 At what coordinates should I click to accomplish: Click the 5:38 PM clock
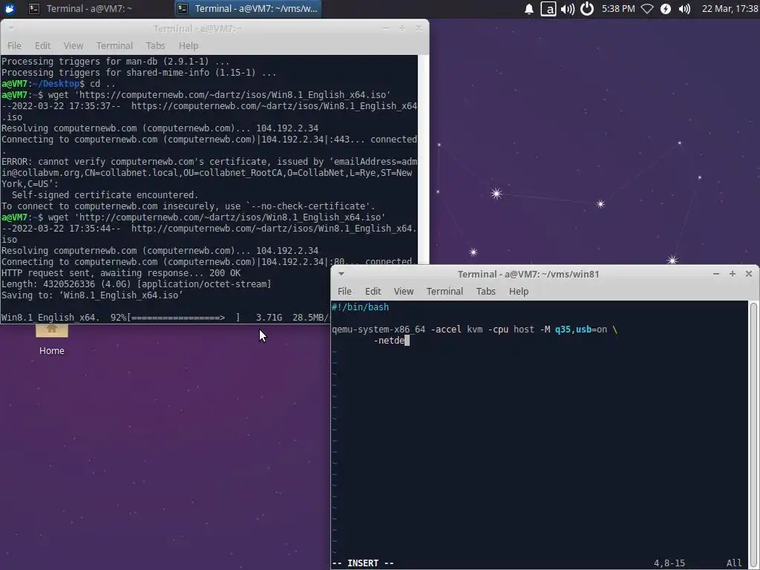[x=618, y=9]
